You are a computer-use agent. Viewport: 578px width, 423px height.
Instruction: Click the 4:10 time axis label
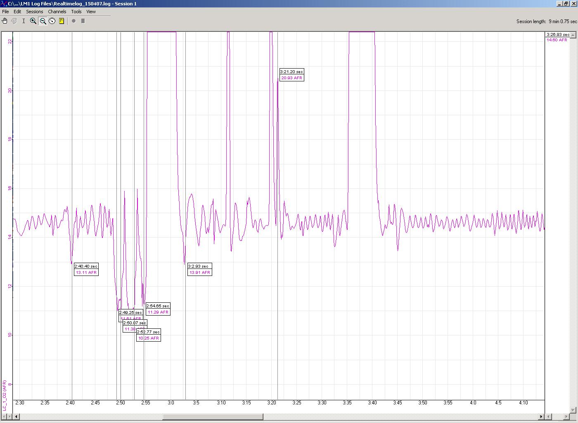point(524,403)
